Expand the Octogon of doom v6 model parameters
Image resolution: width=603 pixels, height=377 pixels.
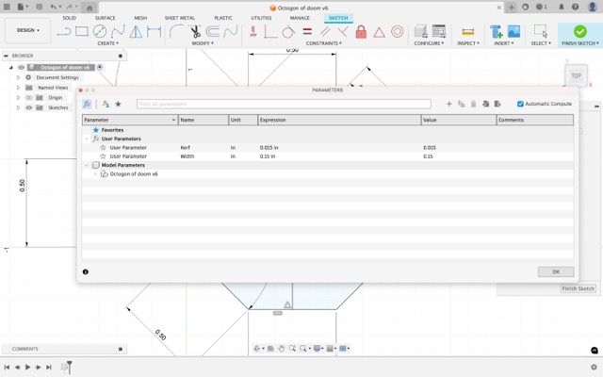[95, 173]
